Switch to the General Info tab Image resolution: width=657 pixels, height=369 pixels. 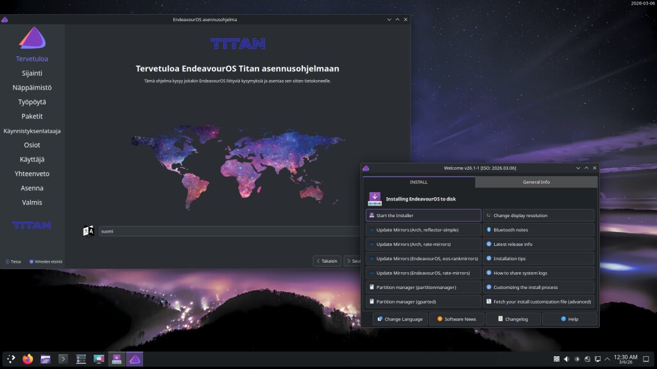click(x=536, y=182)
